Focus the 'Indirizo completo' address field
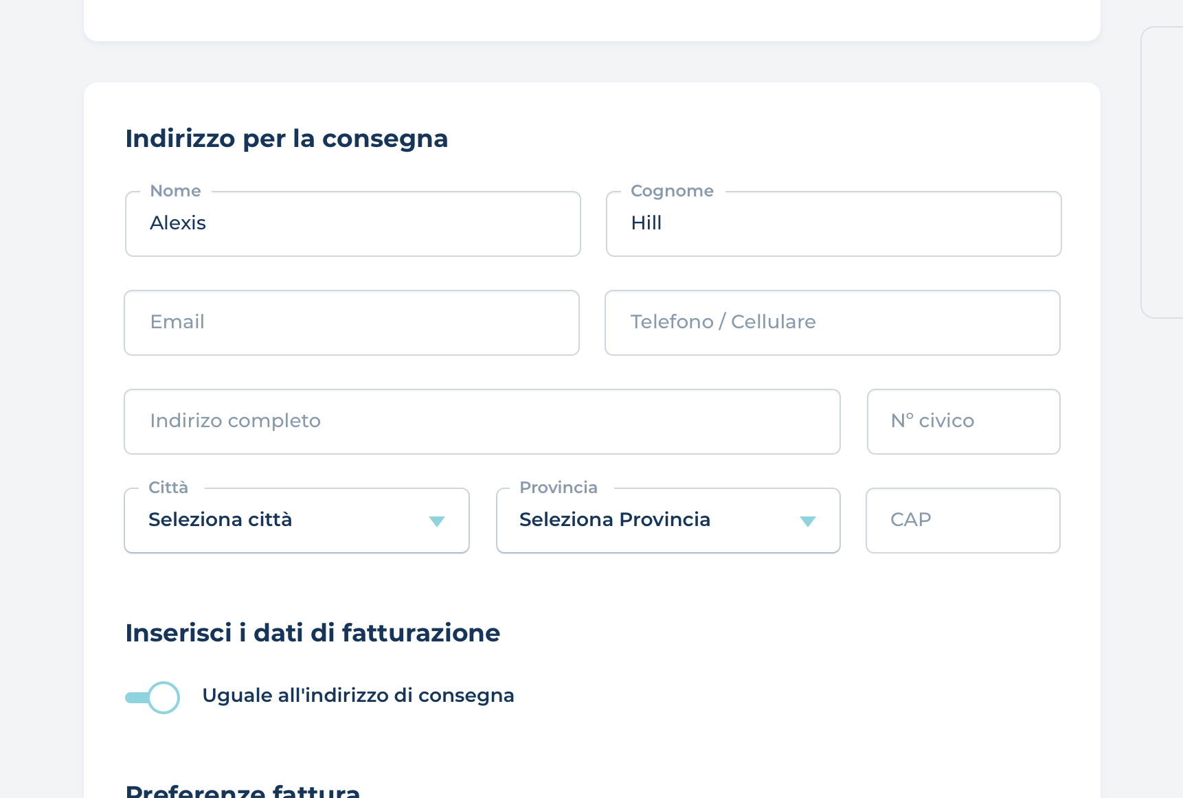The image size is (1183, 798). 482,422
